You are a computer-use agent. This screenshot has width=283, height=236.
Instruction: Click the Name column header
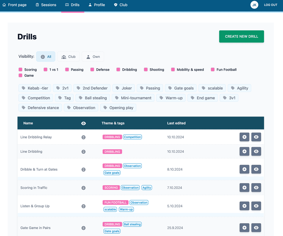pos(28,123)
